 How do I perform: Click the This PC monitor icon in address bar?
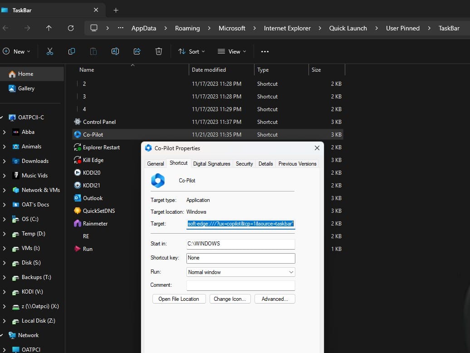[x=94, y=28]
